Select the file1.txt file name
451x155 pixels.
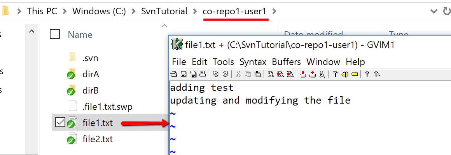[x=98, y=123]
